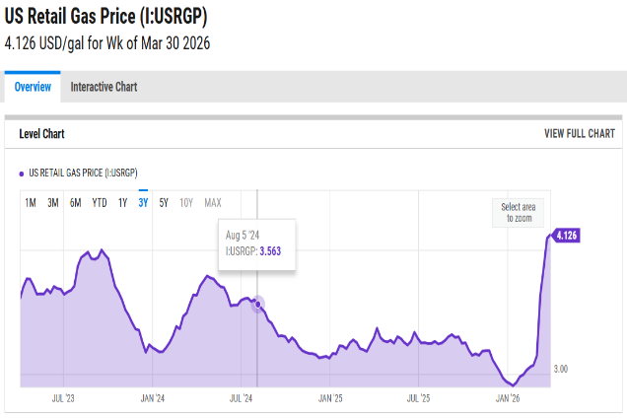Click the 4.126 current value flag

[565, 236]
